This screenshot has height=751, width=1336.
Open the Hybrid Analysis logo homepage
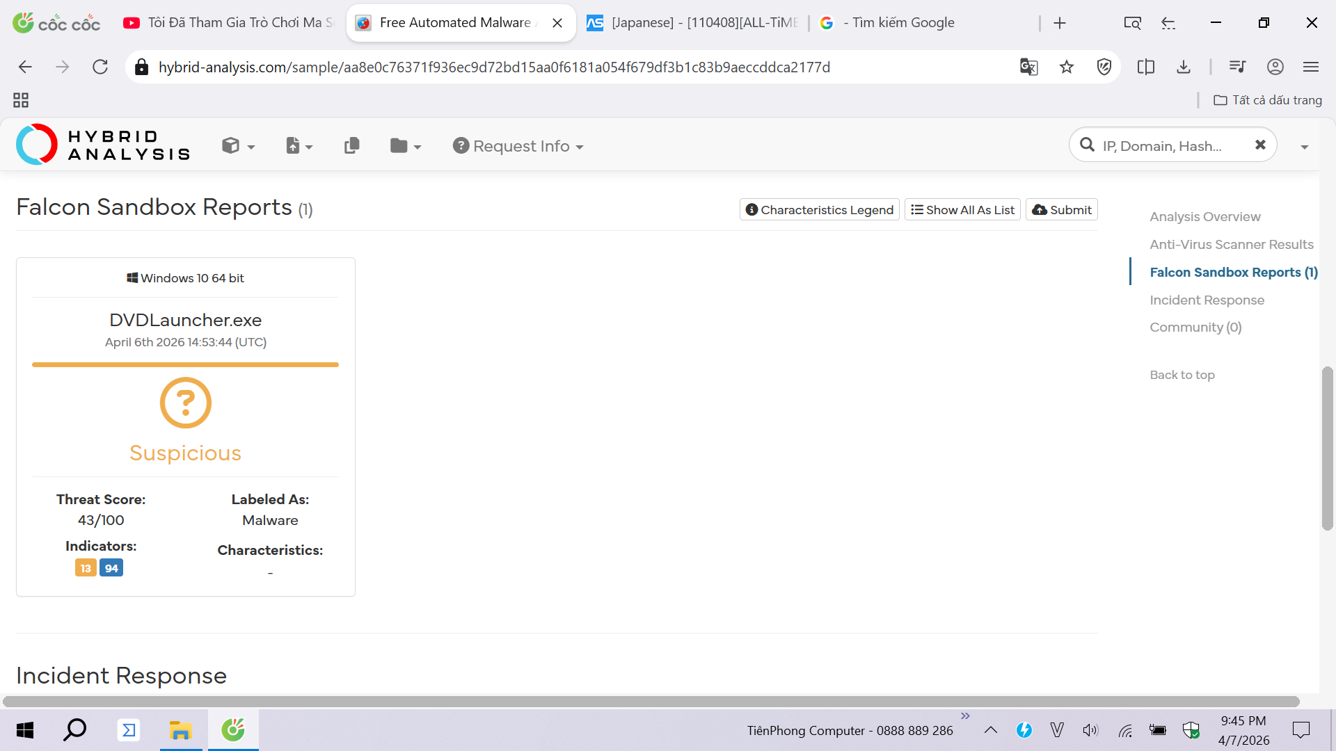103,145
